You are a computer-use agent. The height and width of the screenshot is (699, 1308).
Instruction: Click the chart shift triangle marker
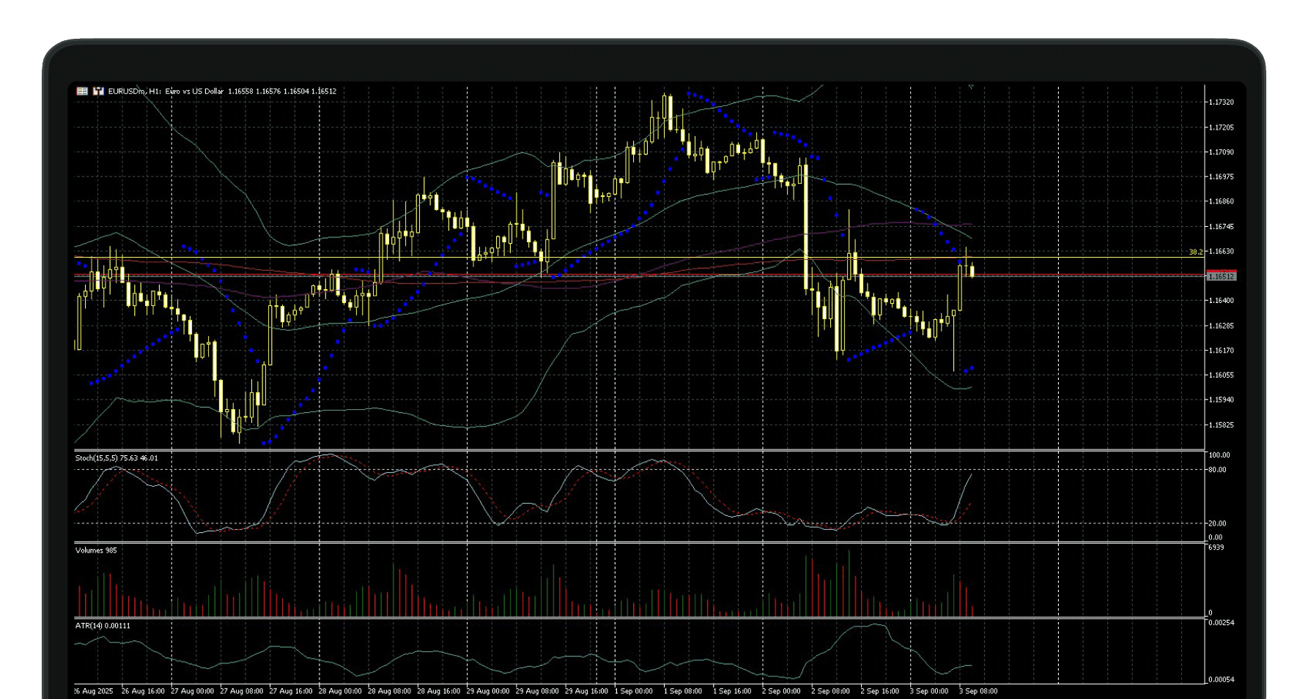click(971, 87)
